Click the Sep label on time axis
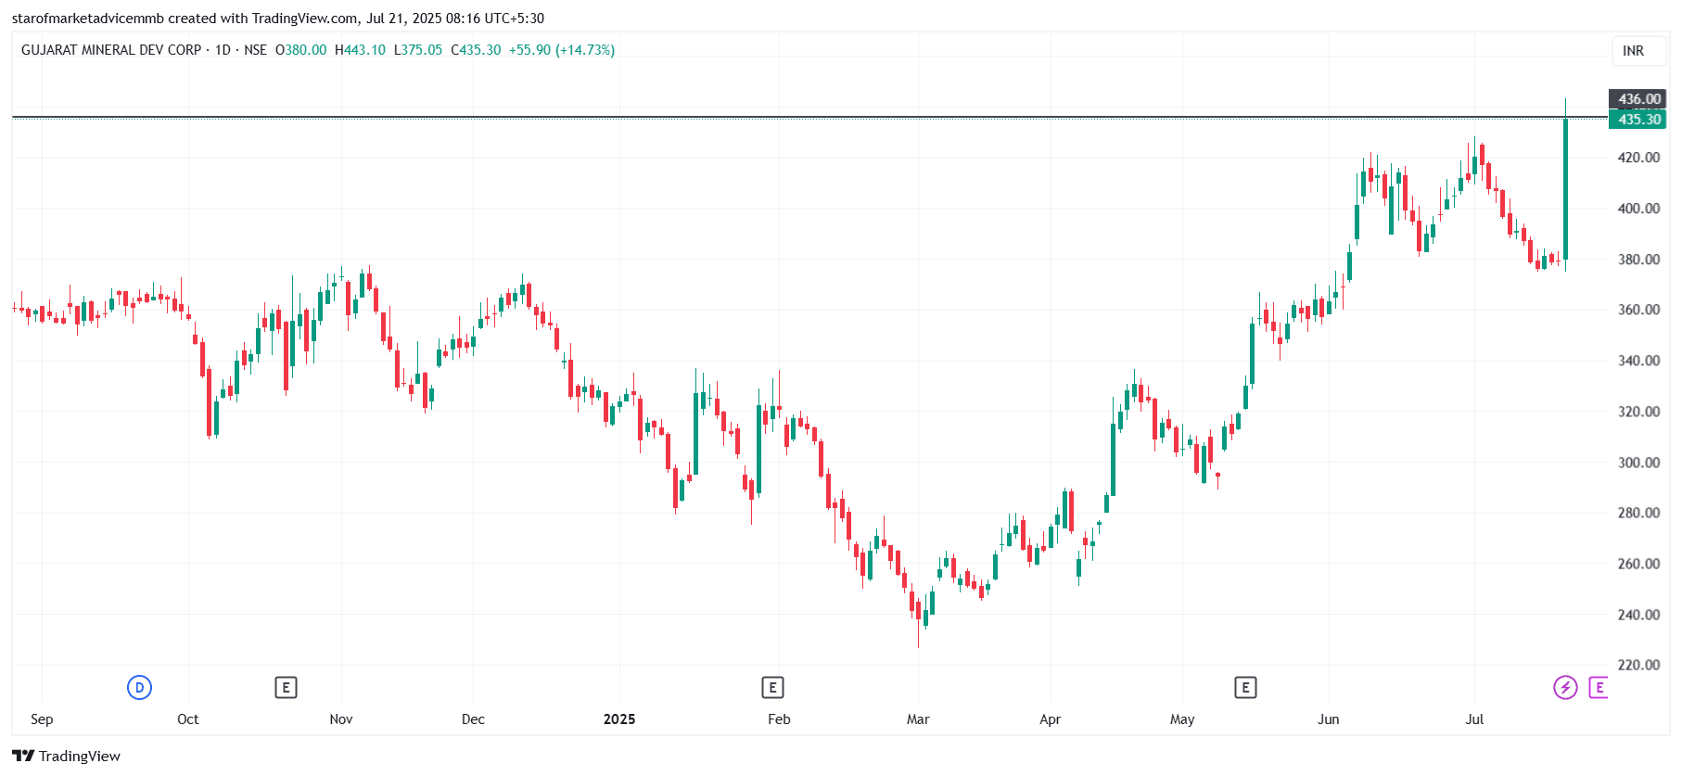Viewport: 1682px width, 776px height. click(x=42, y=719)
